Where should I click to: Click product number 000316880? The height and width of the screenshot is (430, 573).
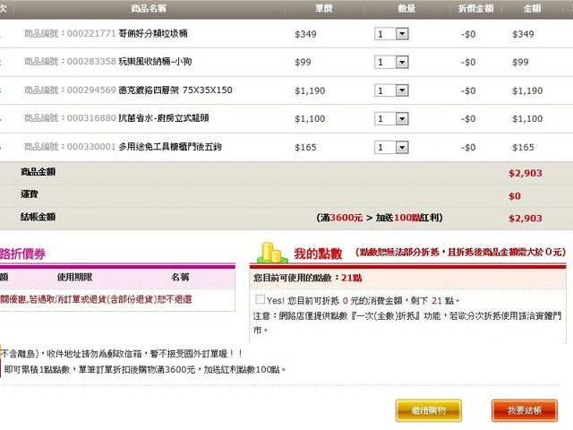[x=91, y=118]
